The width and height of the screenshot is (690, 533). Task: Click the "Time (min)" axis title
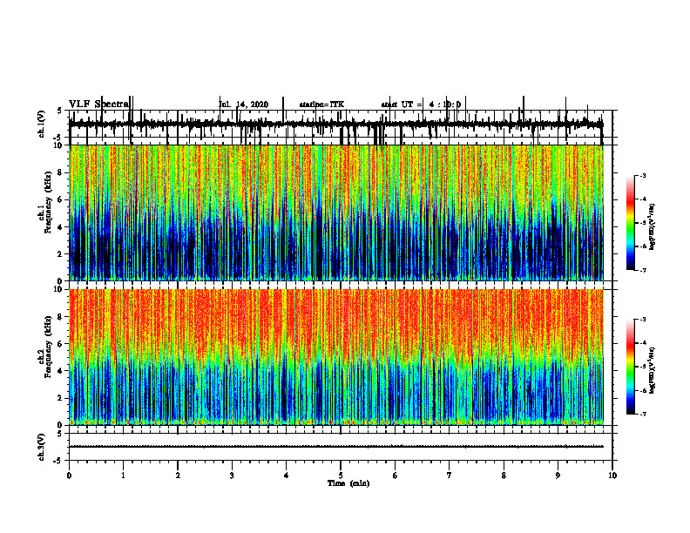[348, 483]
